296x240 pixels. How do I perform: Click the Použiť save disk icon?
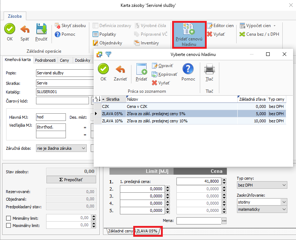tap(41, 29)
